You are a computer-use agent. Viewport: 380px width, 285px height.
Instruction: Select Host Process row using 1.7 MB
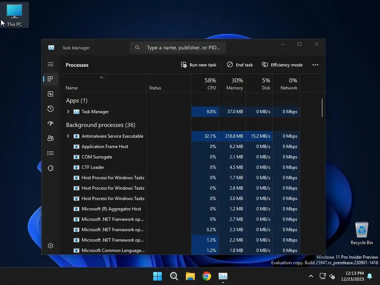click(x=180, y=178)
